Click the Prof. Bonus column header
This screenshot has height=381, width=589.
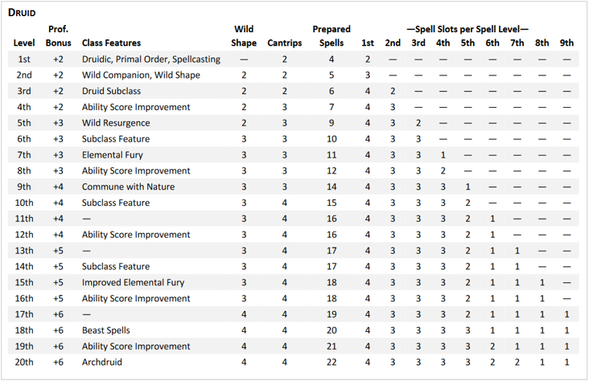tap(58, 36)
